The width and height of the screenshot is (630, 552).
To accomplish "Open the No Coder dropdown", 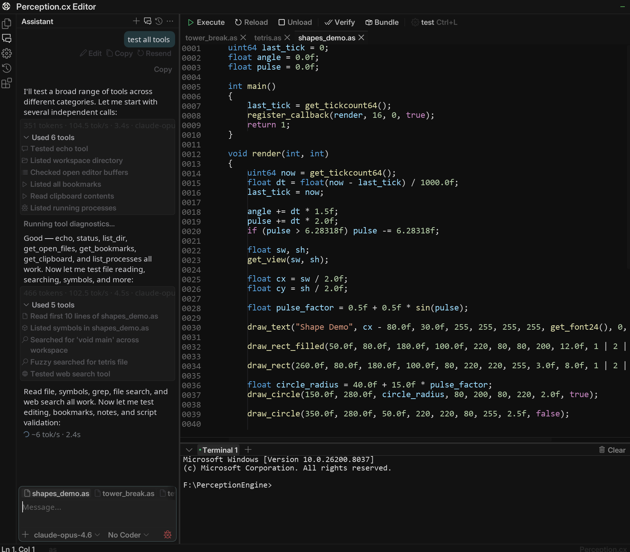I will click(128, 535).
